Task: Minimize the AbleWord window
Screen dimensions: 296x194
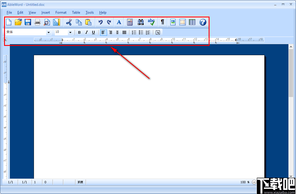Action: pyautogui.click(x=275, y=4)
